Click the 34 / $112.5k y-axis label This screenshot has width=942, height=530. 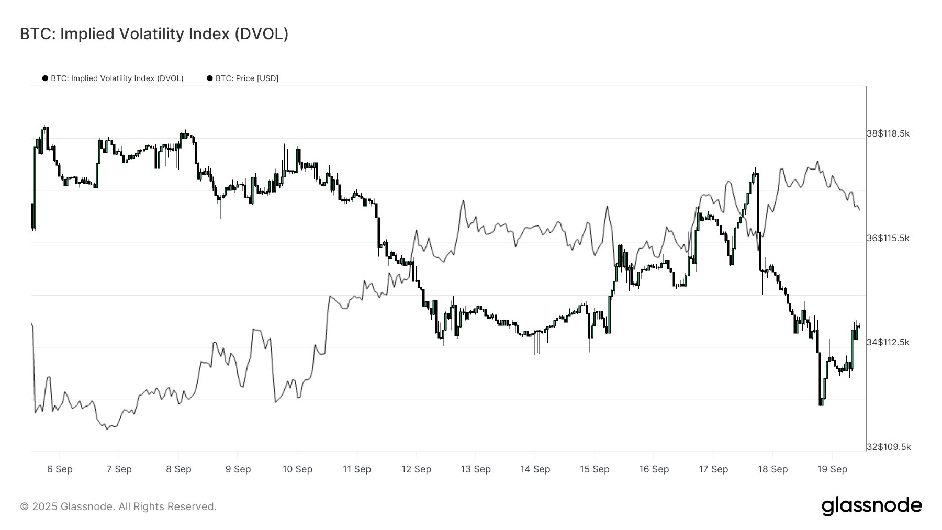point(888,342)
